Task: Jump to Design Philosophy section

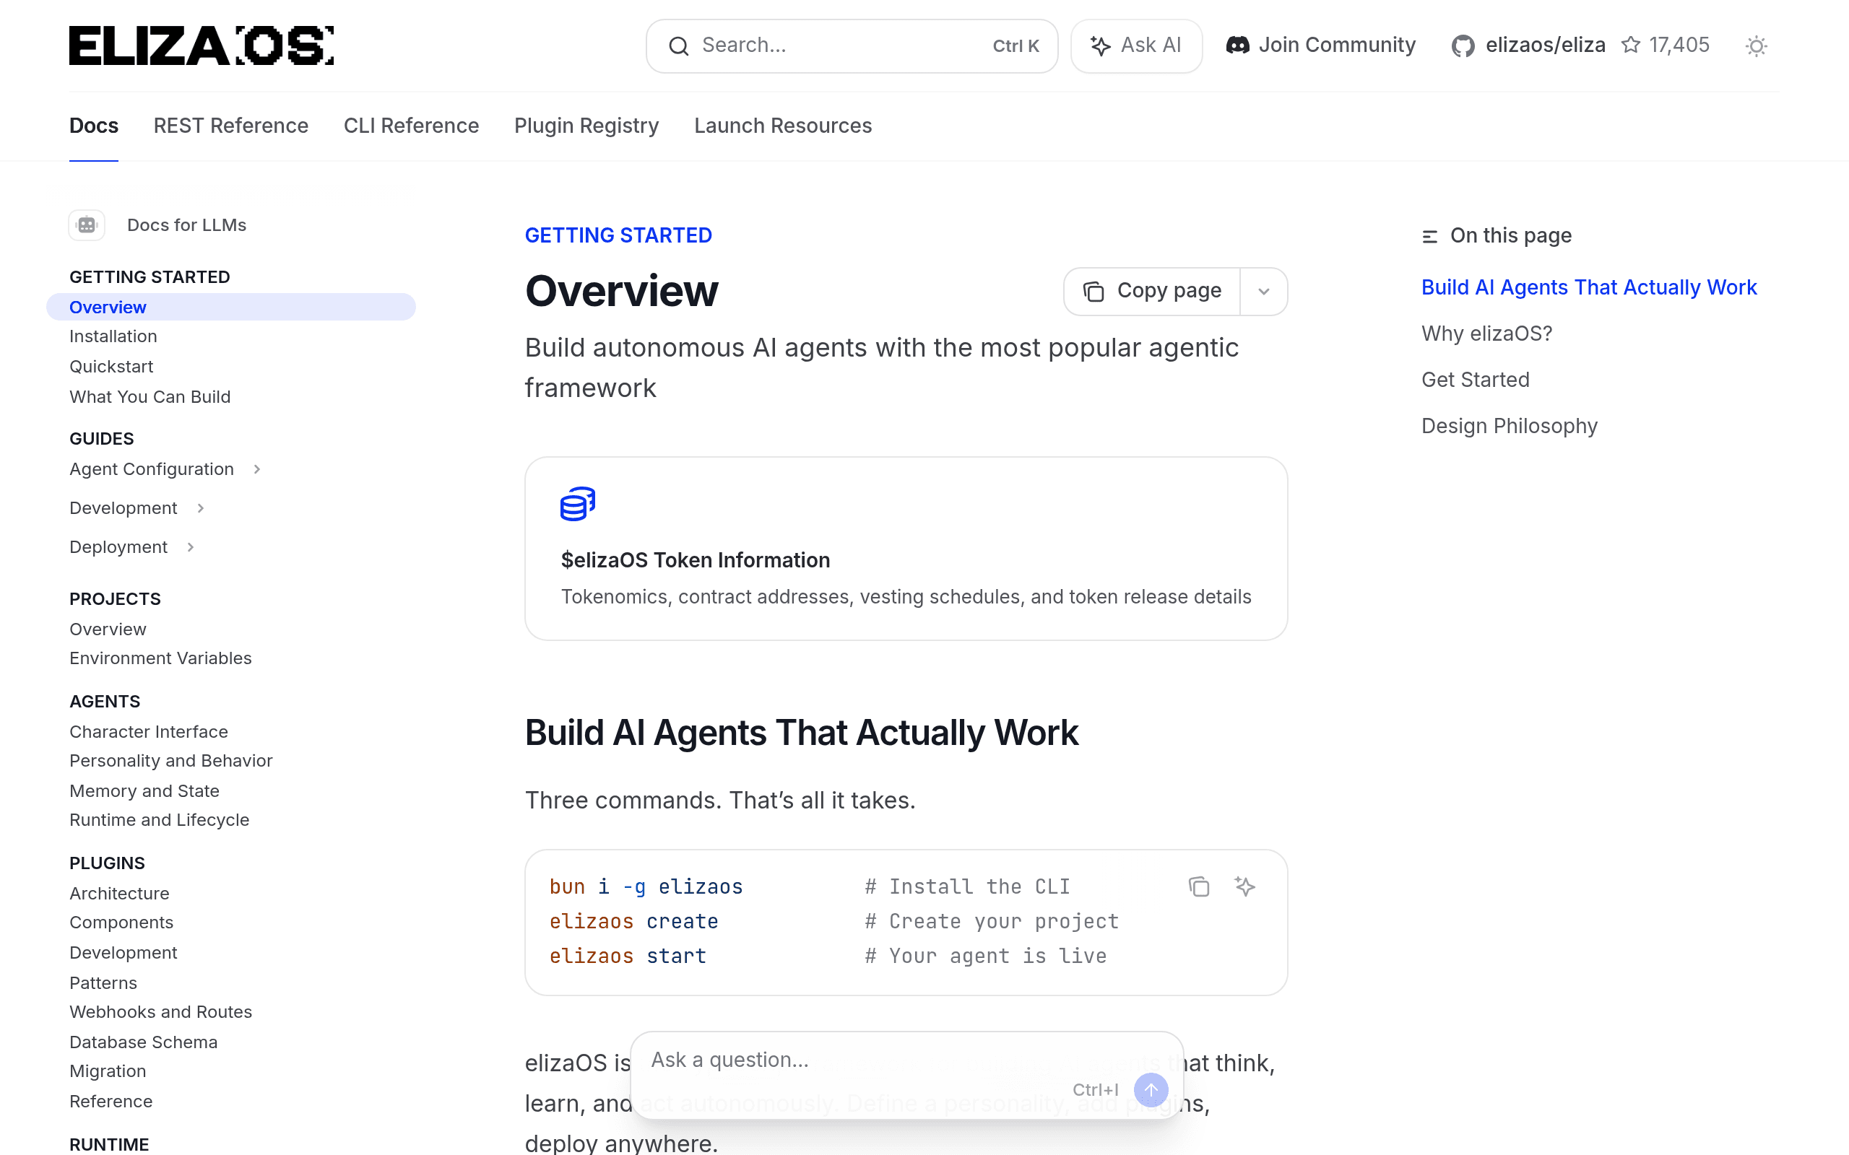Action: 1509,425
